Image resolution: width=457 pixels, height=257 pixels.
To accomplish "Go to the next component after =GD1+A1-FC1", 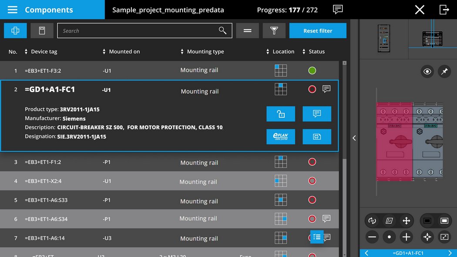I will tap(450, 253).
